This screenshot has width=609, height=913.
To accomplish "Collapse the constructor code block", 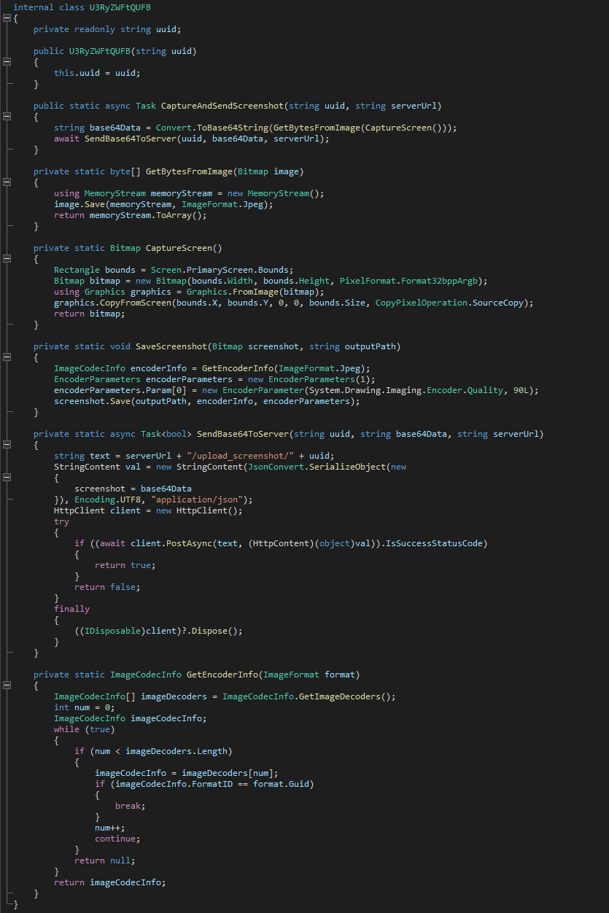I will pos(7,62).
